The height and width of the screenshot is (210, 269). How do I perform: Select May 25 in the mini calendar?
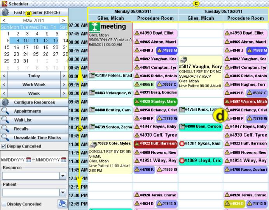point(36,54)
